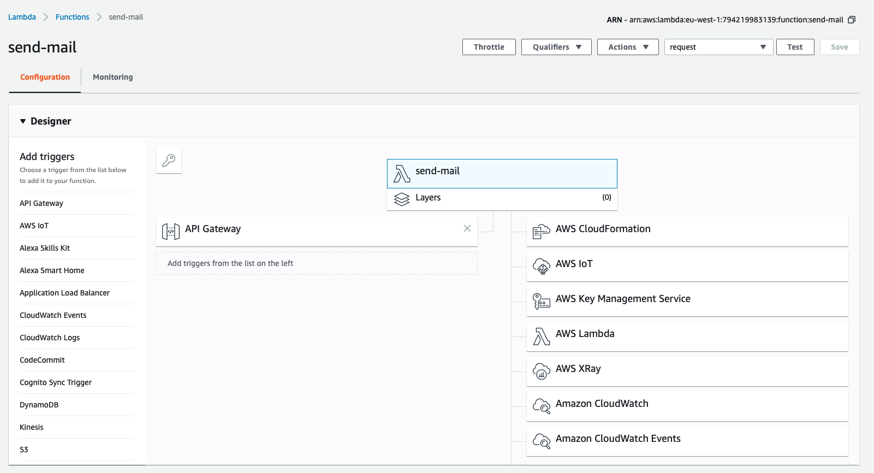Click the AWS CloudFormation icon
The image size is (874, 473).
tap(542, 232)
